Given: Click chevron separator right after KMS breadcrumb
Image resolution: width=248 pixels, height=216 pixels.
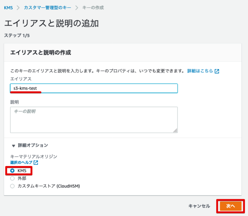Looking at the screenshot, I should pos(18,8).
